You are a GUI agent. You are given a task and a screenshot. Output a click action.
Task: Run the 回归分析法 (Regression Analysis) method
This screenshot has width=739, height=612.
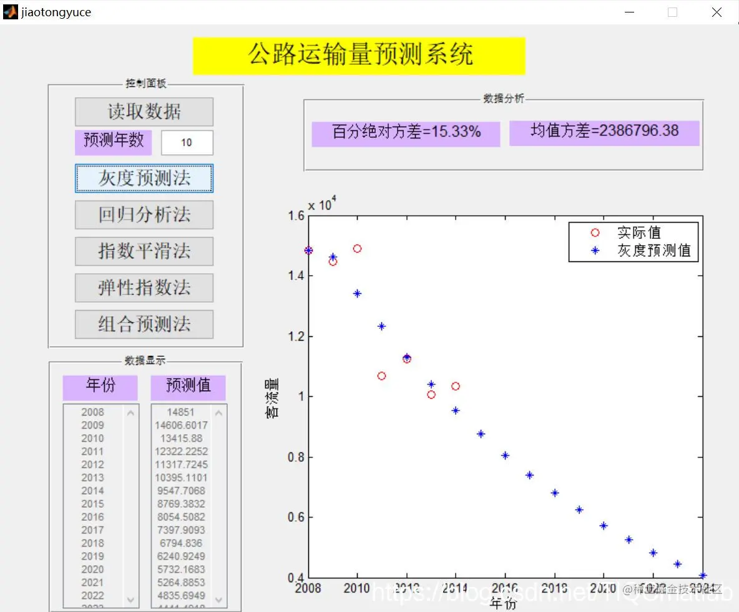(144, 215)
